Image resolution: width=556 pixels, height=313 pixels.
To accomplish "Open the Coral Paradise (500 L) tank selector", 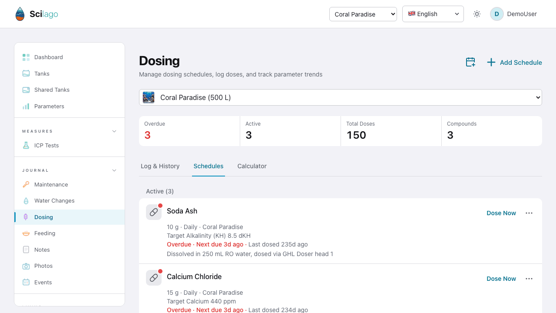I will pyautogui.click(x=341, y=97).
